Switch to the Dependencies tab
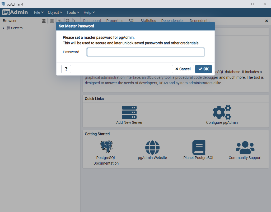Screen dimensions: 271x212 (x=173, y=20)
